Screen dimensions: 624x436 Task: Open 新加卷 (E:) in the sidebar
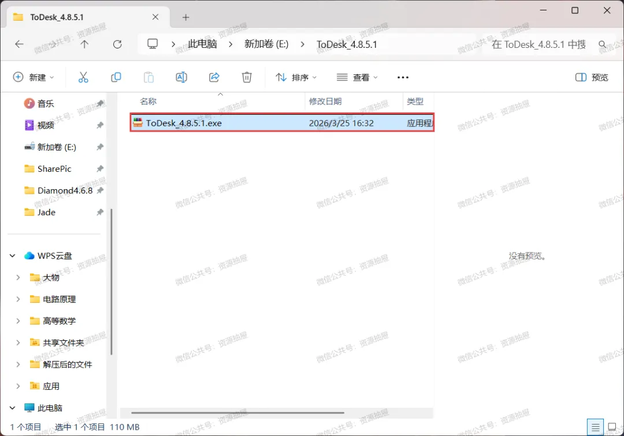click(x=58, y=147)
